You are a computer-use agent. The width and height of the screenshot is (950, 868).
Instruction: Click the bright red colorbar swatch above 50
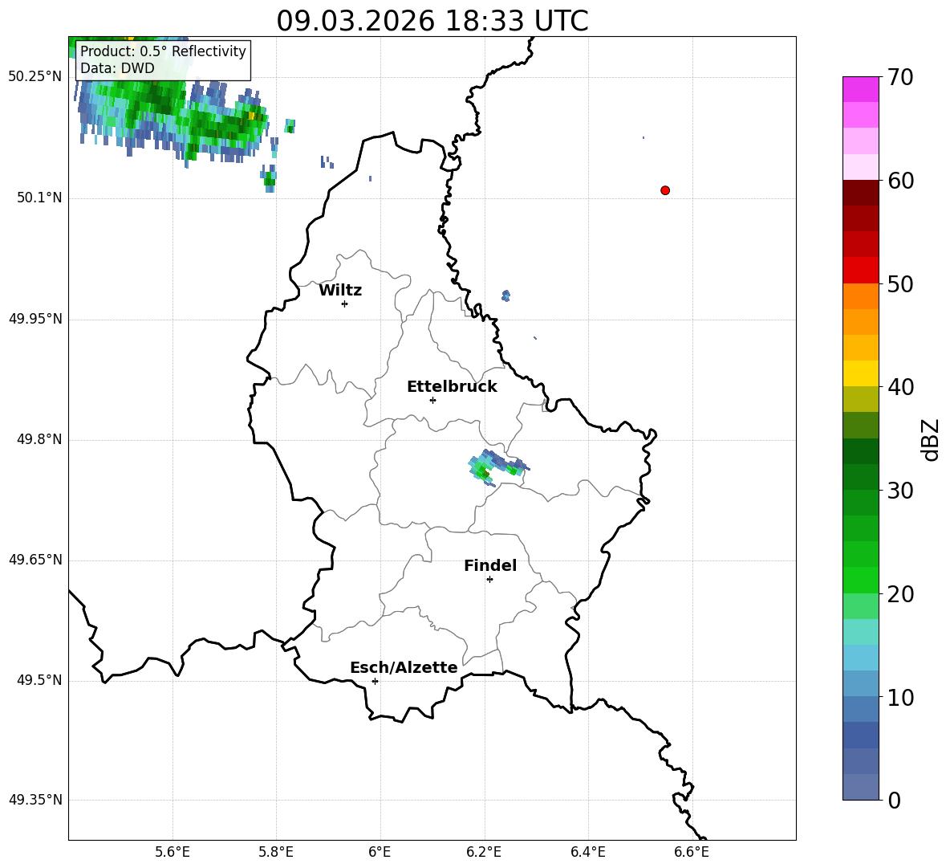point(861,271)
